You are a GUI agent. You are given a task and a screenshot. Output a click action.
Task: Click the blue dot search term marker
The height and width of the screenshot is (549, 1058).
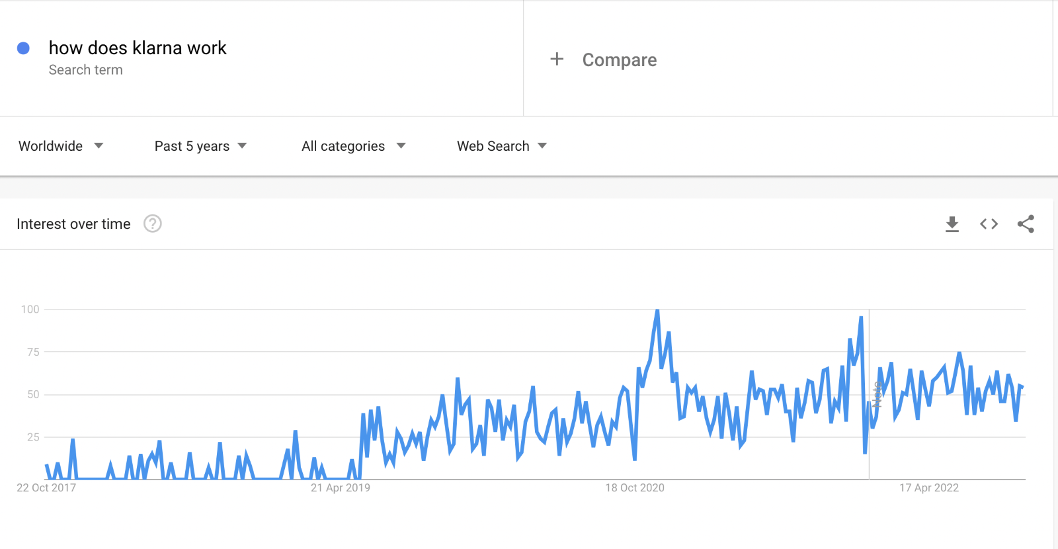click(23, 48)
